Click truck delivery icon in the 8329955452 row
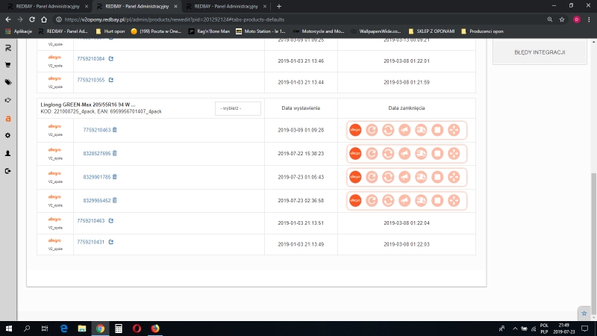The height and width of the screenshot is (336, 597). 420,200
